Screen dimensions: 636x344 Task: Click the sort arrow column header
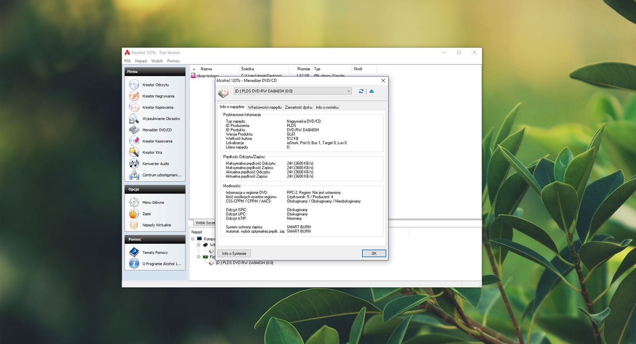click(194, 69)
